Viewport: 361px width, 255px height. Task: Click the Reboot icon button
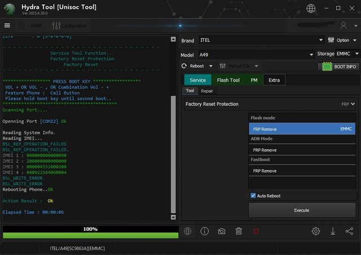184,66
